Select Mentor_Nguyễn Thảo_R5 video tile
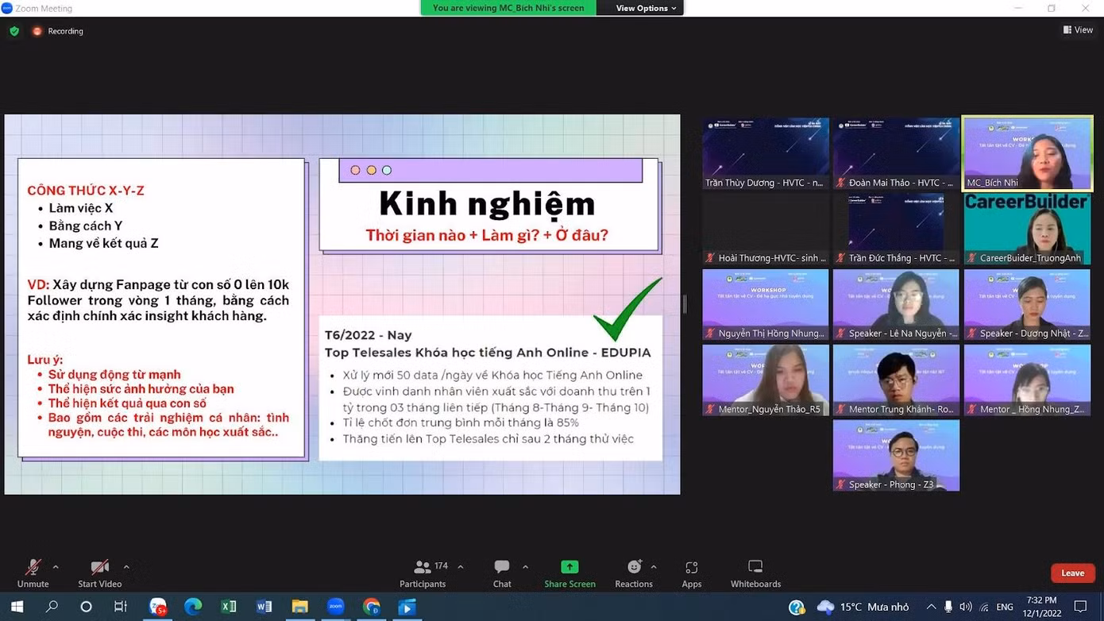1104x621 pixels. (x=766, y=380)
